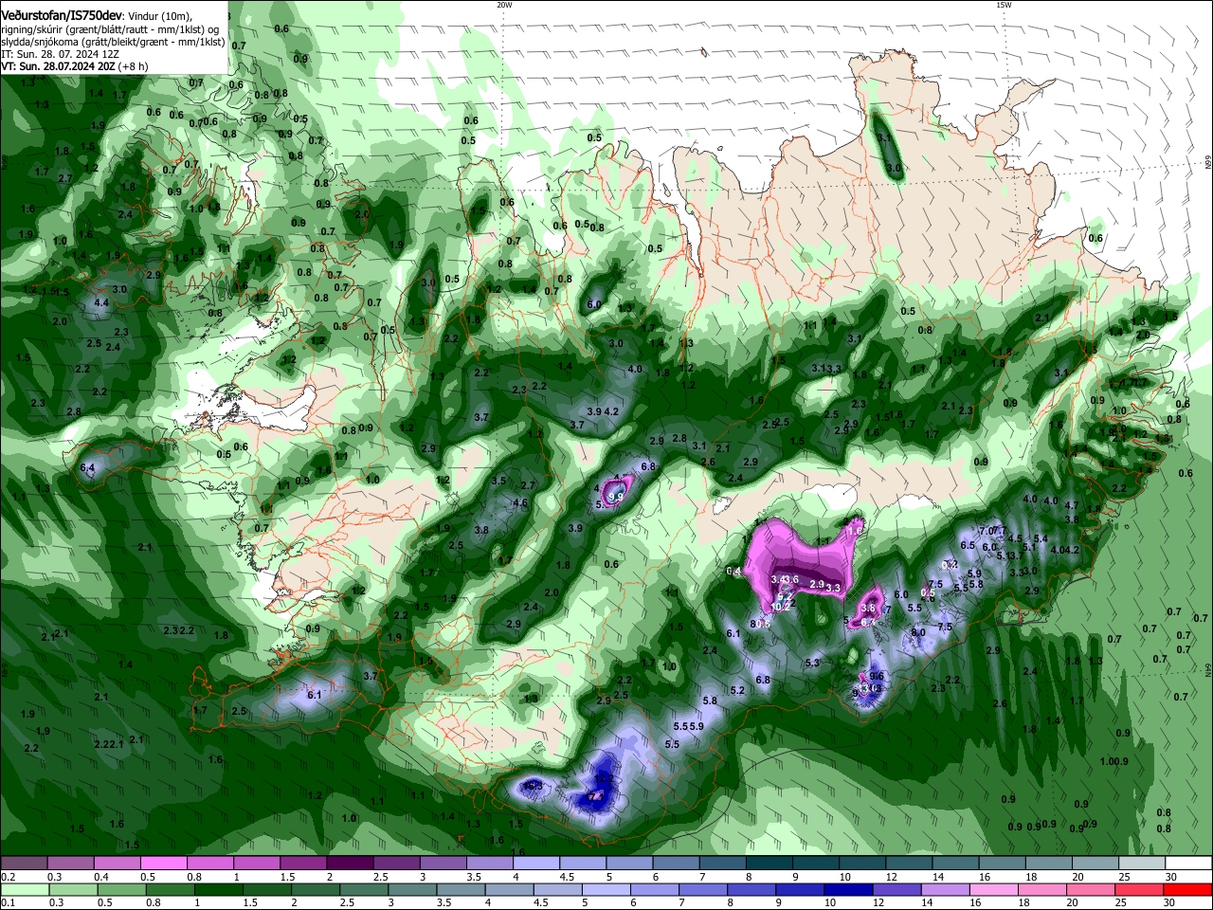Click the 2.222.1 value pair in the southwest
The image size is (1213, 910).
point(109,744)
